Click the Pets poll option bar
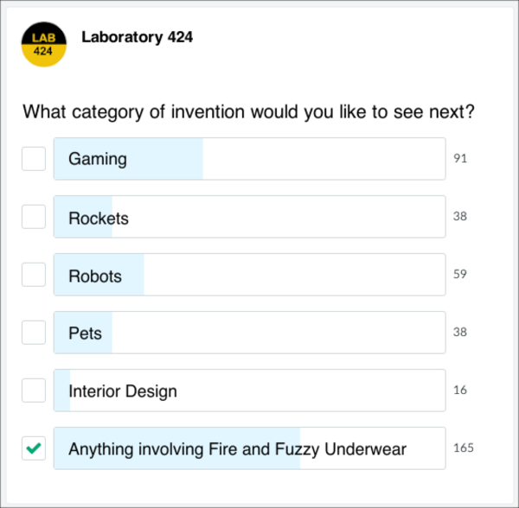Viewport: 519px width, 508px height. pyautogui.click(x=249, y=333)
